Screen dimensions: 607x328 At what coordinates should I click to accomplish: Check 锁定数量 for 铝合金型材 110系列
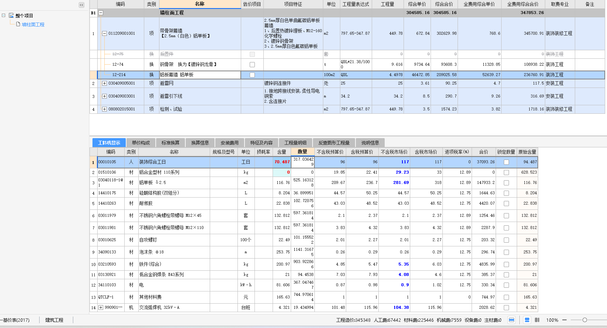point(506,172)
